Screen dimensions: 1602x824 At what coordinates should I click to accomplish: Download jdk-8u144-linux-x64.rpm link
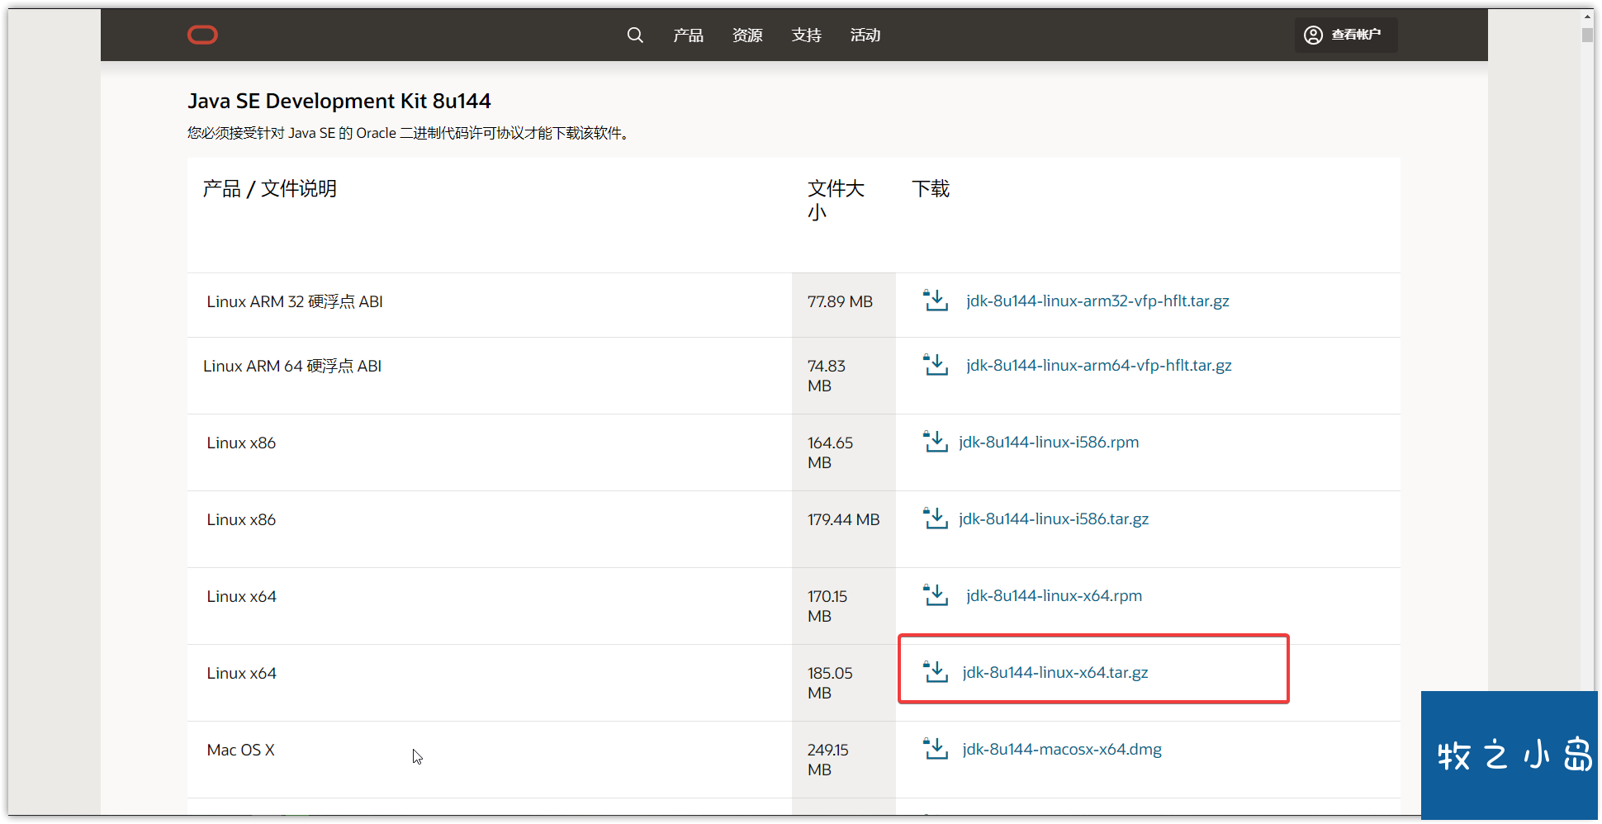click(1054, 596)
